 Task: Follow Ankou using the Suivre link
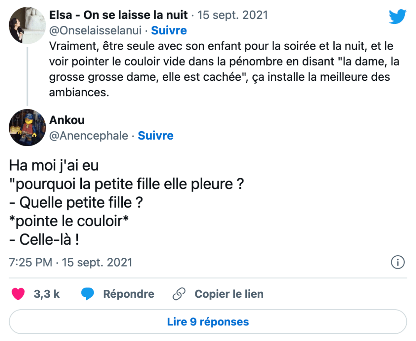(x=155, y=135)
